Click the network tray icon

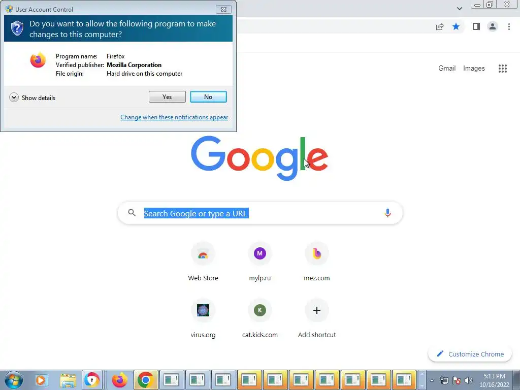point(444,380)
